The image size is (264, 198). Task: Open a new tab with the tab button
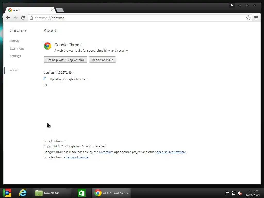pyautogui.click(x=60, y=10)
